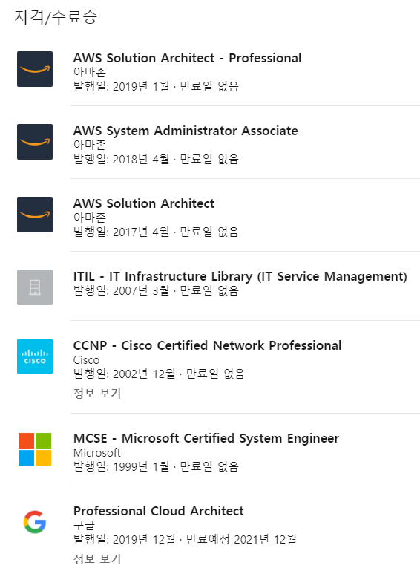
Task: Open the AWS Solution Architect title issued 2017
Action: [144, 203]
